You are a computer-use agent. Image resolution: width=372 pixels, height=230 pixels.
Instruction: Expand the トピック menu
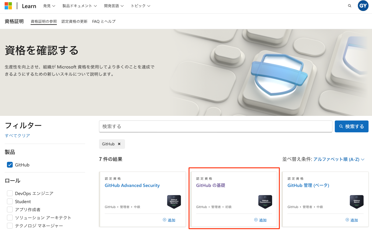point(141,6)
